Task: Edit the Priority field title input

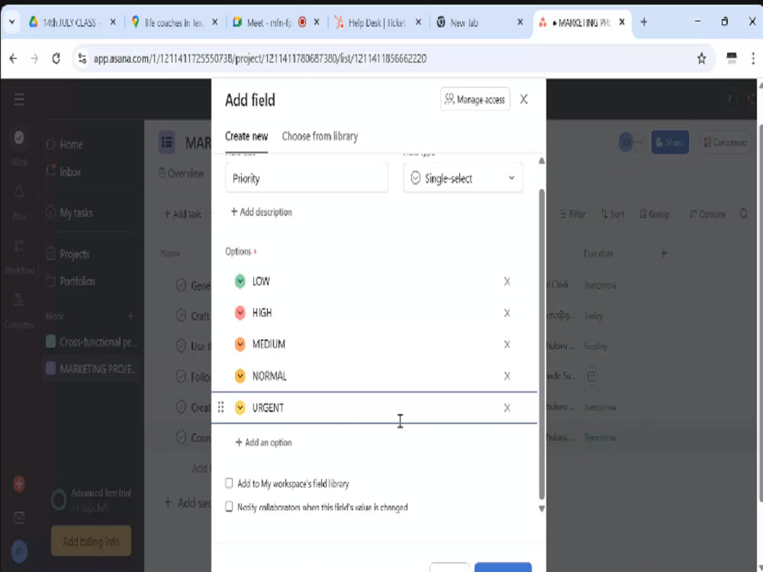Action: [307, 178]
